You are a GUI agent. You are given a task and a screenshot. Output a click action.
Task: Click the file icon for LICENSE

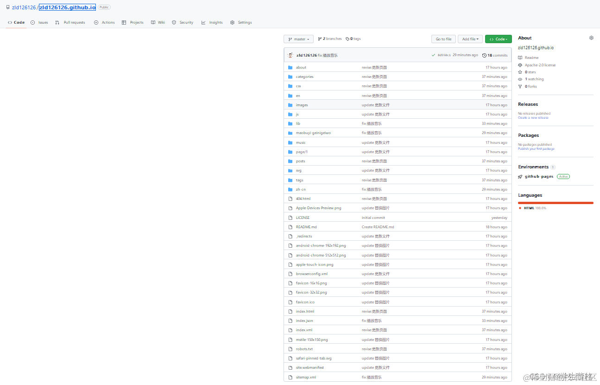(290, 218)
